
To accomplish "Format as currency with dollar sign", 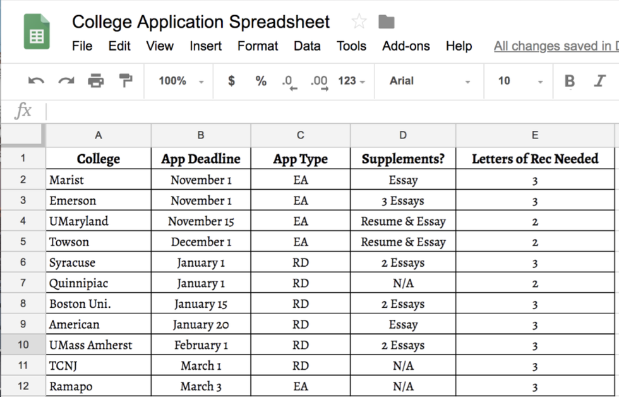I will pos(231,81).
